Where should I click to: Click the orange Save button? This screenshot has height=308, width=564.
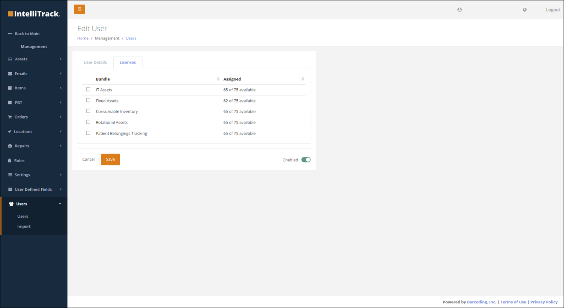tap(110, 159)
